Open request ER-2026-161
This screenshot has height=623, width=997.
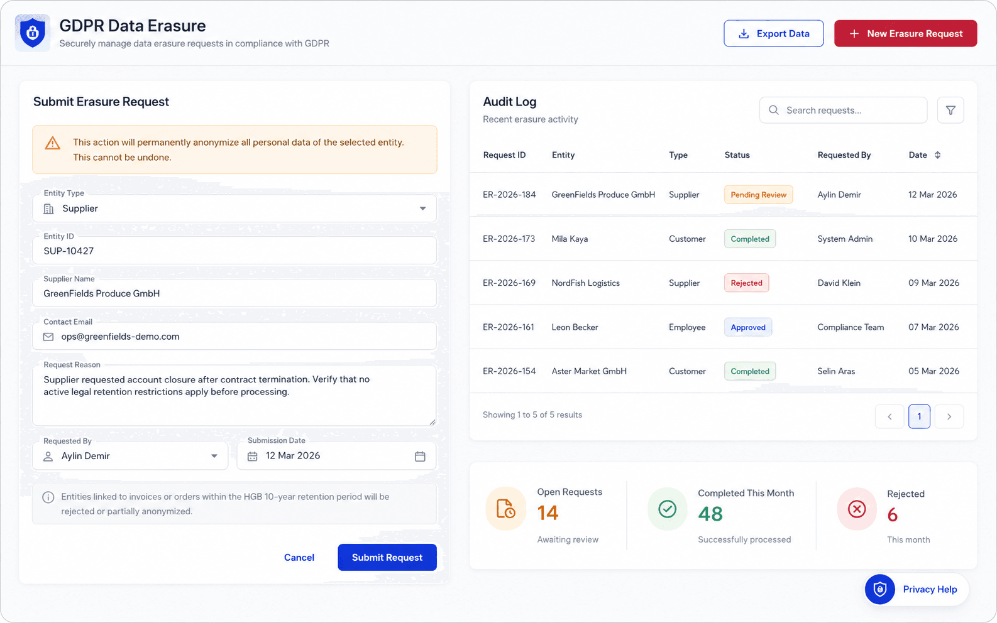[x=508, y=327]
